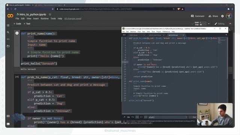Click the Google Drive icon beside notebook title
Image resolution: width=240 pixels, height=135 pixels.
(x=18, y=14)
